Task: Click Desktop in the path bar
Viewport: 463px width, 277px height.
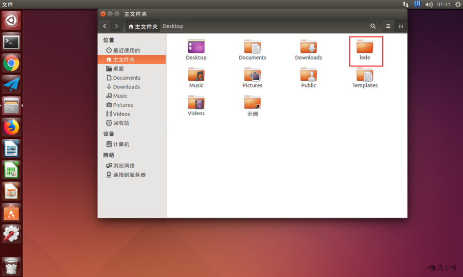Action: click(x=173, y=26)
